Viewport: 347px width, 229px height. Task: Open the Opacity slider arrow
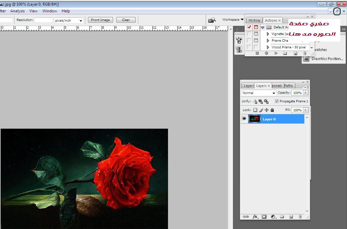pyautogui.click(x=306, y=93)
